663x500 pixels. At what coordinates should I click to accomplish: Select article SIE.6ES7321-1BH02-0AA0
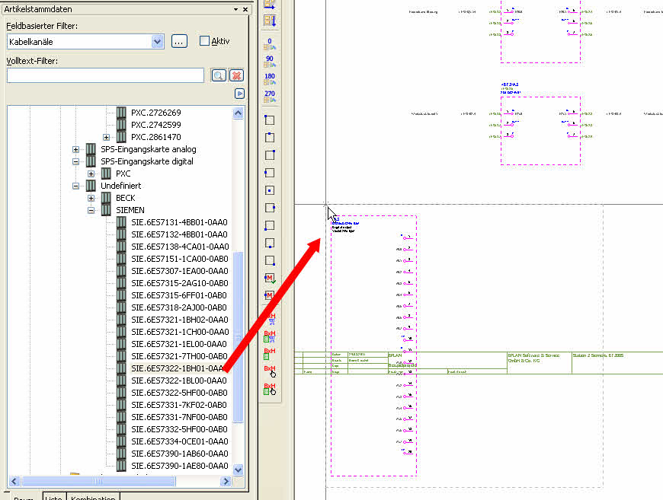point(180,320)
